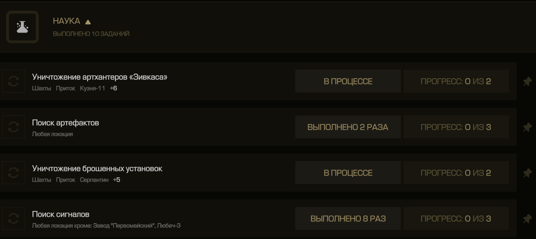Pin the Уничтожение брошенных установок task
Viewport: 536px width, 239px height.
[x=527, y=173]
